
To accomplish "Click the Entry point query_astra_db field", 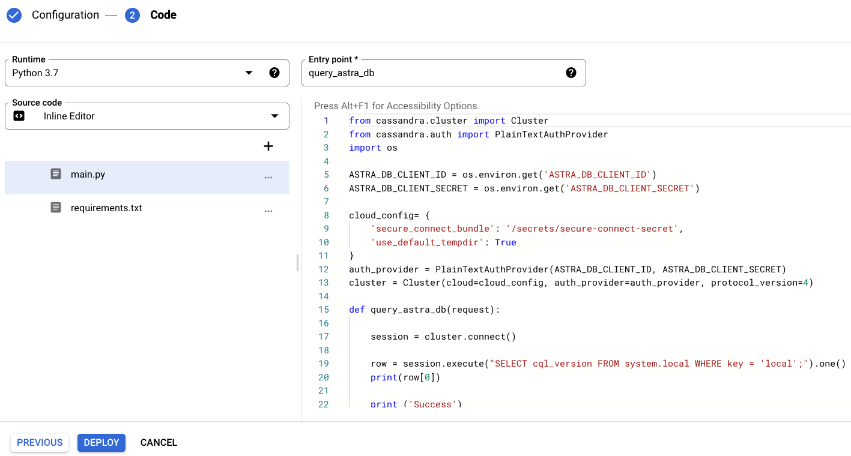I will (x=444, y=73).
